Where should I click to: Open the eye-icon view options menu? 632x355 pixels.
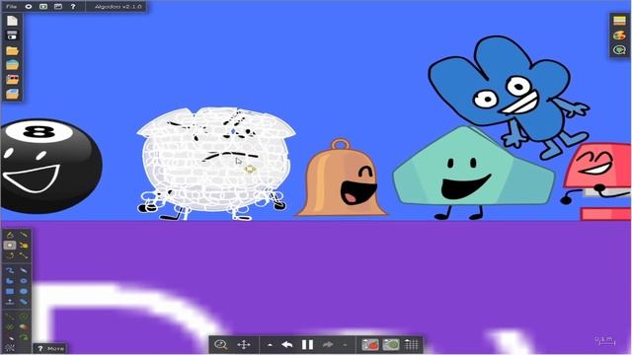(29, 7)
